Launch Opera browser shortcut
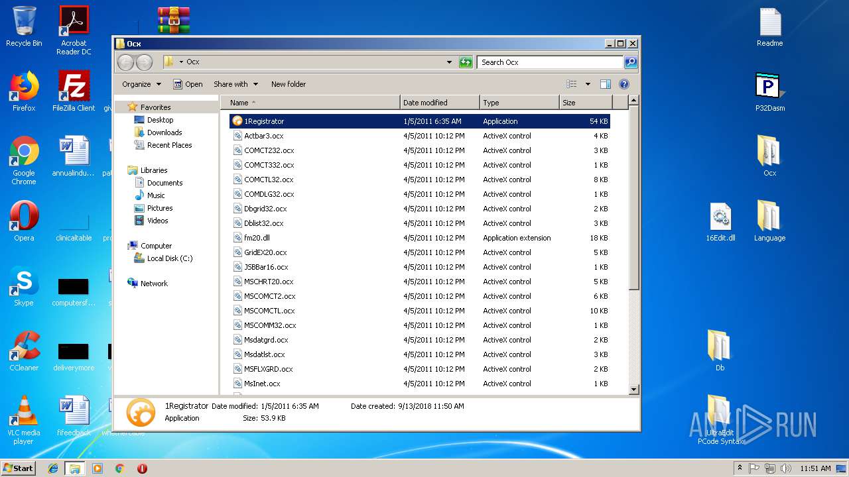The height and width of the screenshot is (477, 849). [24, 221]
